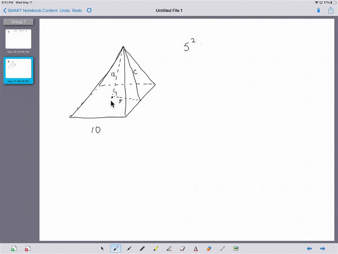Return to SMART Notebook Content
This screenshot has height=254, width=338.
coord(30,10)
